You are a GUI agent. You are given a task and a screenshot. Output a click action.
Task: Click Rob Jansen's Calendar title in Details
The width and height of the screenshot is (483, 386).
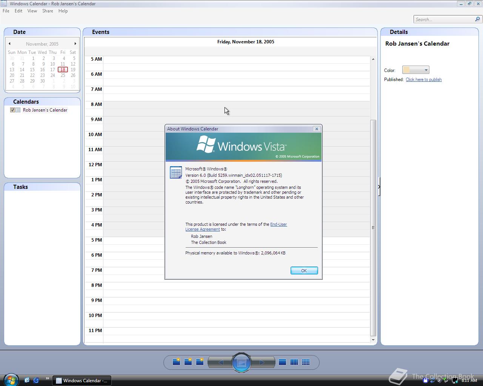417,44
